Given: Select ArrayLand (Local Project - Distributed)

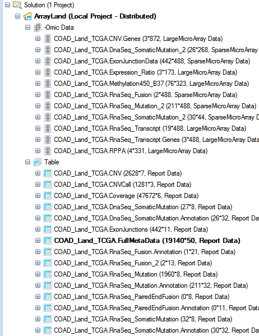Looking at the screenshot, I should tap(95, 16).
